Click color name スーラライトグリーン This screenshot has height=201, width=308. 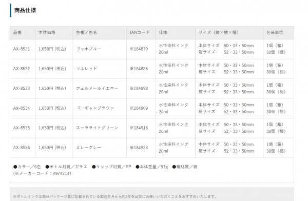[x=97, y=128]
